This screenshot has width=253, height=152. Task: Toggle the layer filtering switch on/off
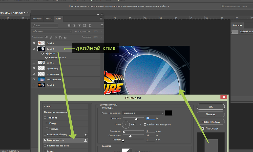[102, 25]
